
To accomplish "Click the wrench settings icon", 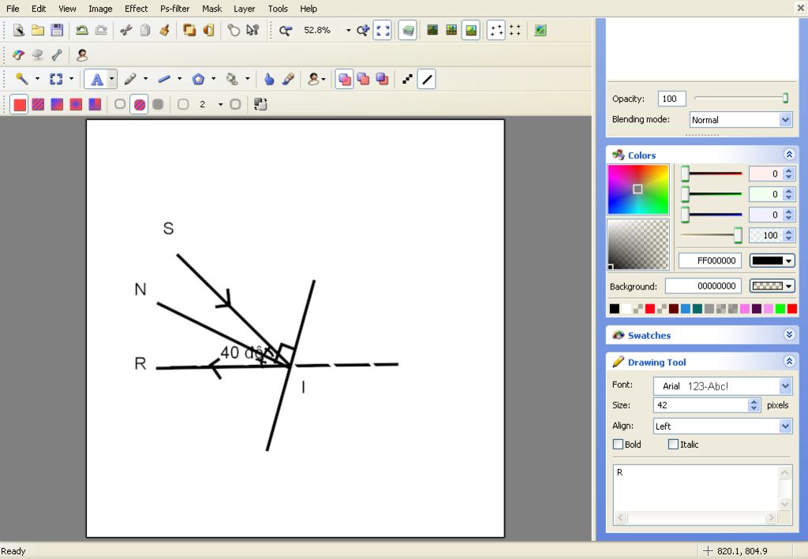I will [57, 54].
